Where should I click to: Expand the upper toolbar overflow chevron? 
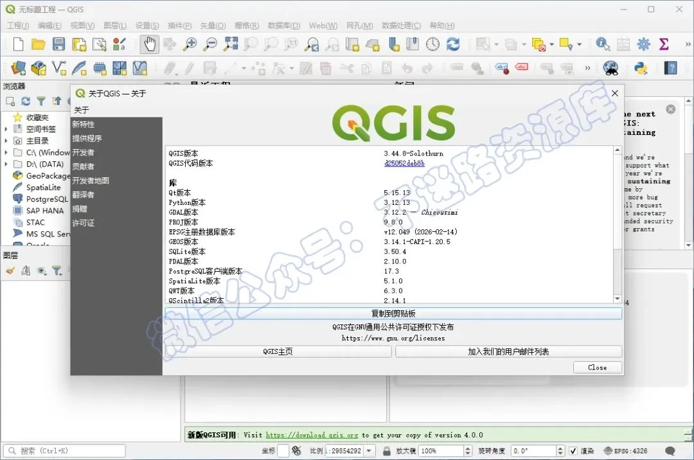coord(688,44)
